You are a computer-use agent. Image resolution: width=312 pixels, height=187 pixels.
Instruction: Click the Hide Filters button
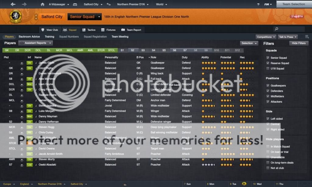[x=299, y=43]
